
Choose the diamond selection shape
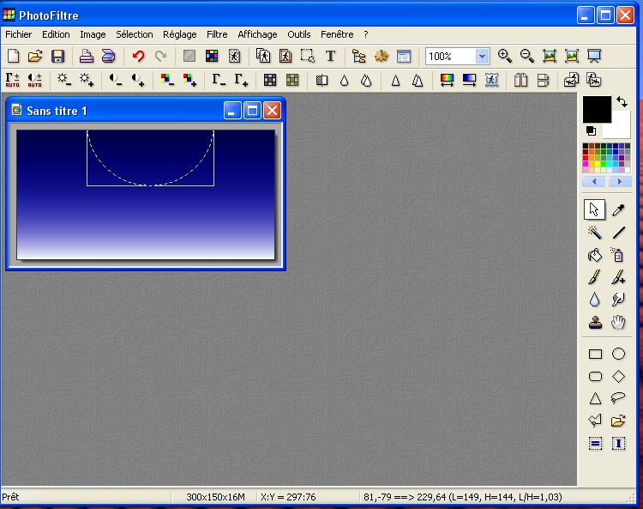[618, 377]
